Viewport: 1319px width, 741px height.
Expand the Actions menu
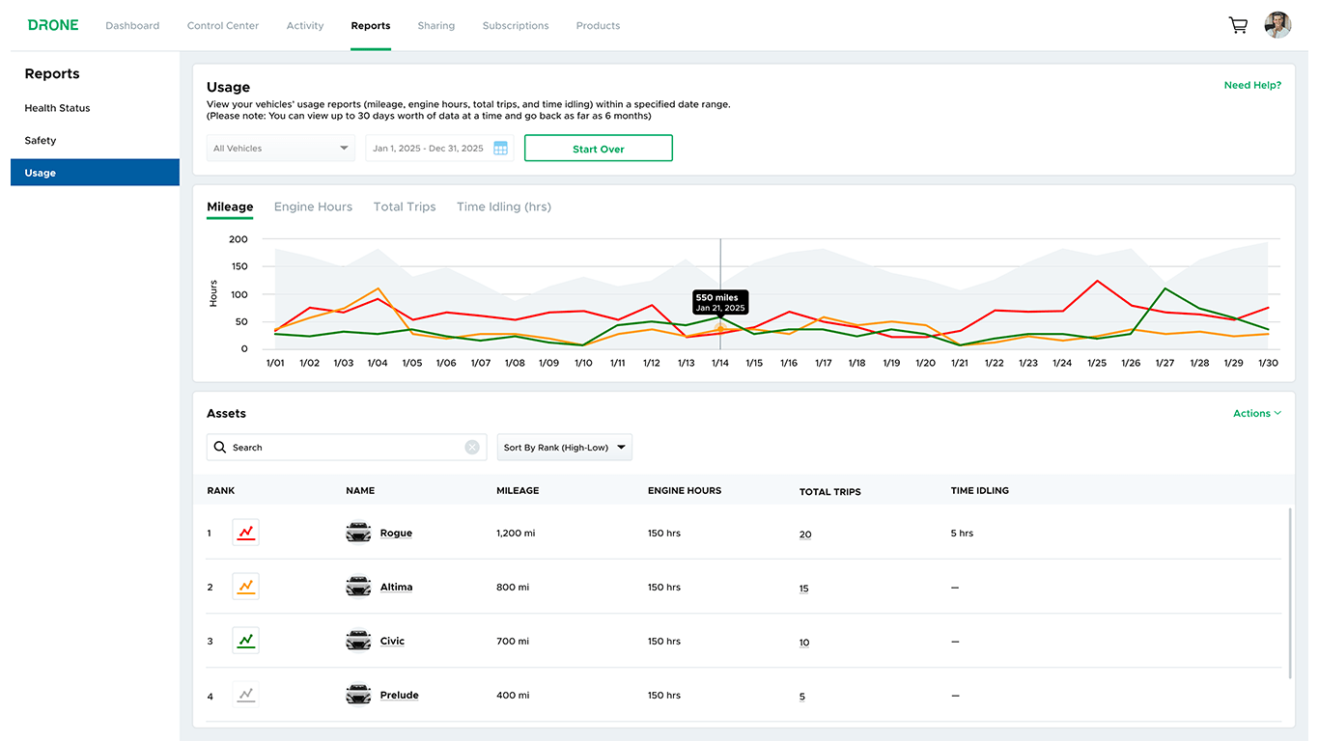1256,413
